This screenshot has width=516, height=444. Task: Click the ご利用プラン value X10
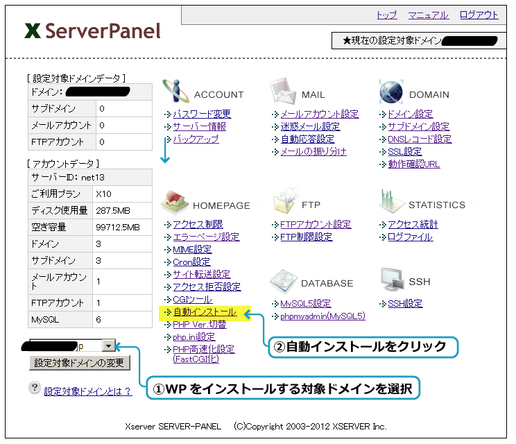pyautogui.click(x=103, y=194)
